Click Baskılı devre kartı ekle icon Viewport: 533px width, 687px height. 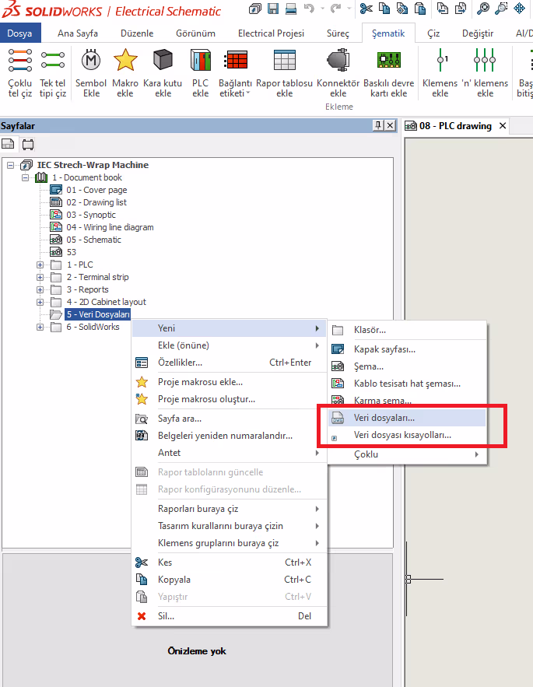[x=389, y=60]
